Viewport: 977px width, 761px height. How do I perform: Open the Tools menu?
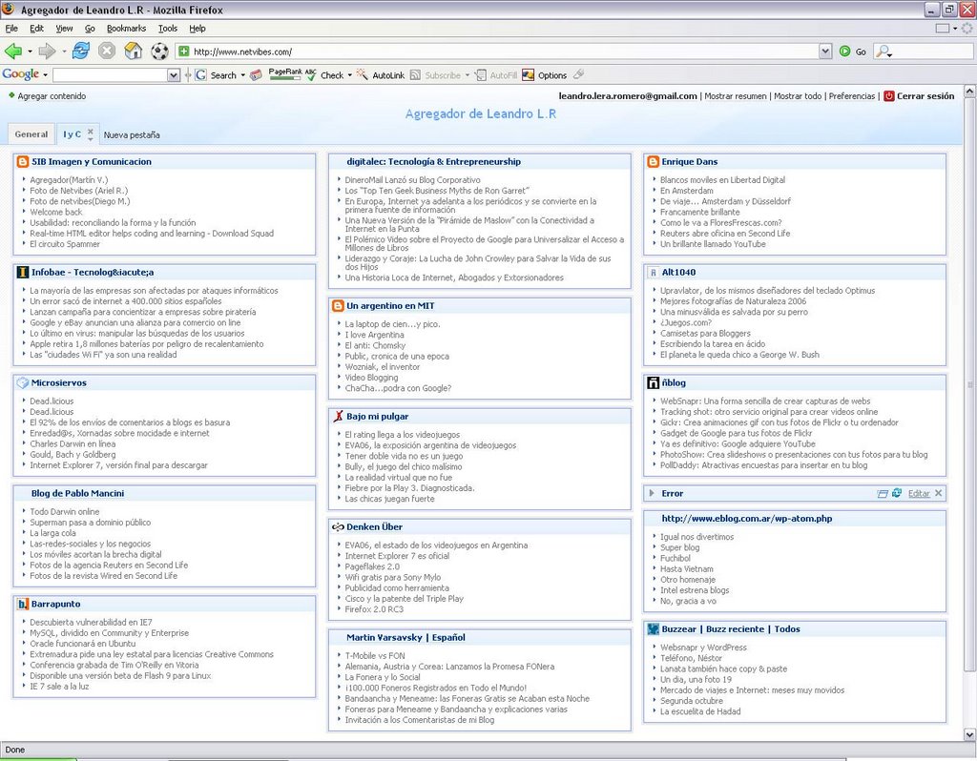click(168, 28)
